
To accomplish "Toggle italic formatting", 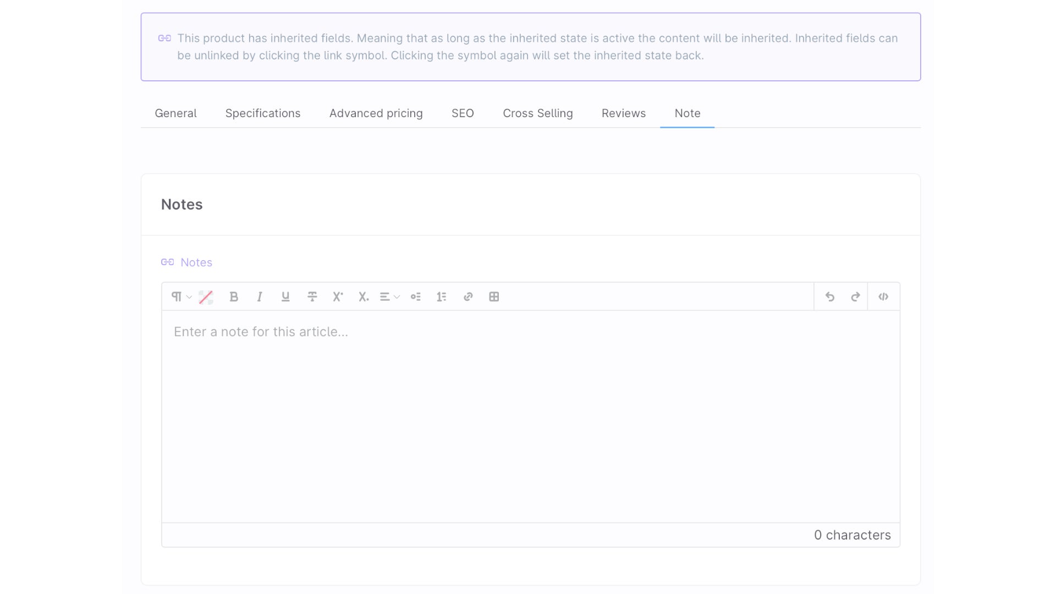I will point(260,297).
